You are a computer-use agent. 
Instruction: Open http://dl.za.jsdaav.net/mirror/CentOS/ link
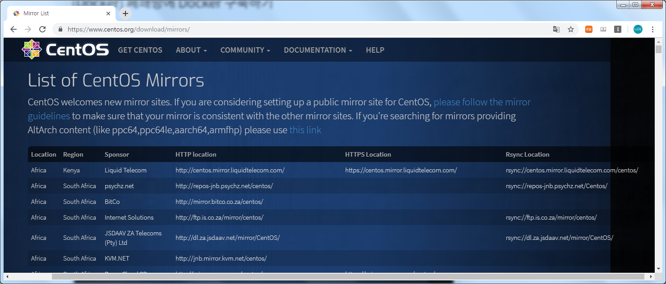pyautogui.click(x=228, y=238)
